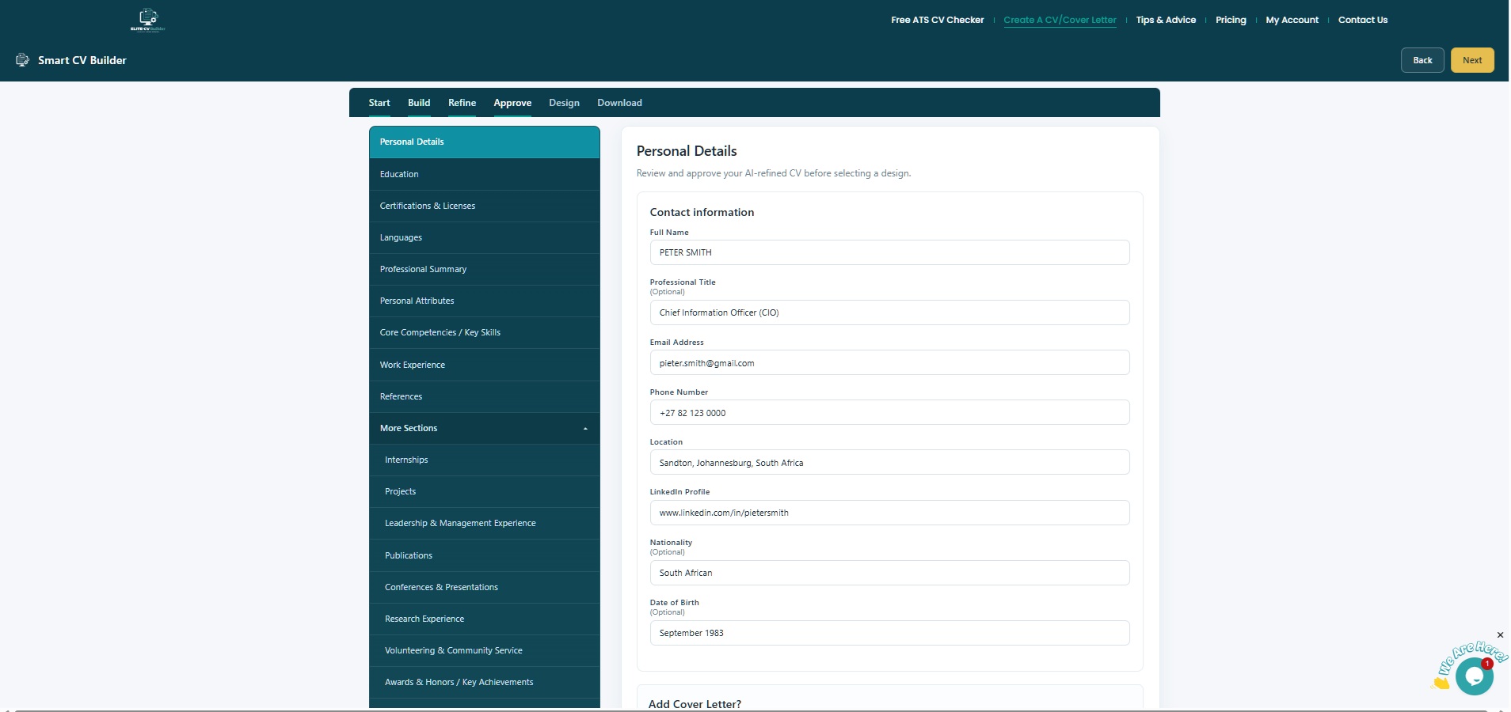
Task: Open the Pricing page
Action: pyautogui.click(x=1231, y=20)
